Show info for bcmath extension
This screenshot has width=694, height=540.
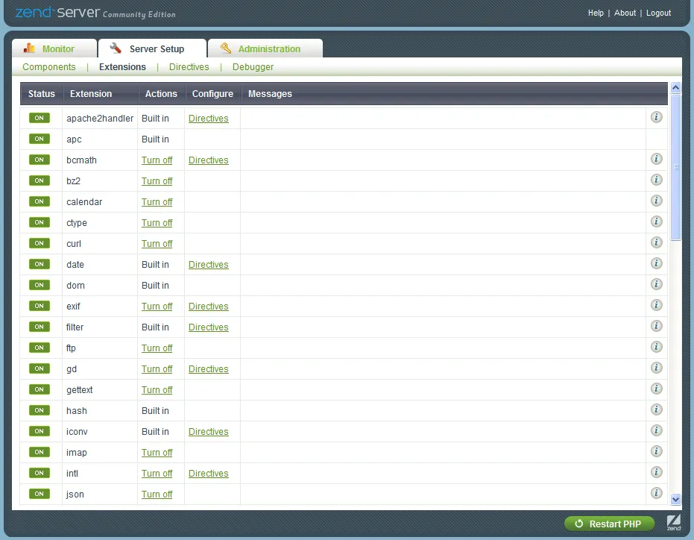pos(657,159)
